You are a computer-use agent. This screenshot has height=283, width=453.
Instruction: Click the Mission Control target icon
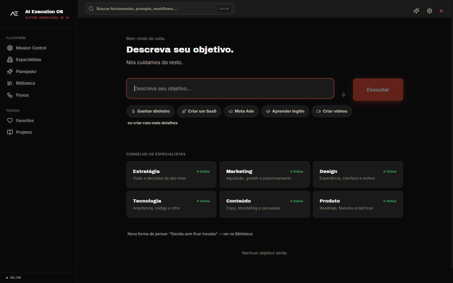click(10, 48)
